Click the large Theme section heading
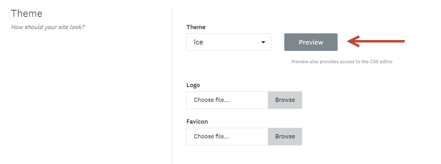Image resolution: width=441 pixels, height=164 pixels. (27, 13)
